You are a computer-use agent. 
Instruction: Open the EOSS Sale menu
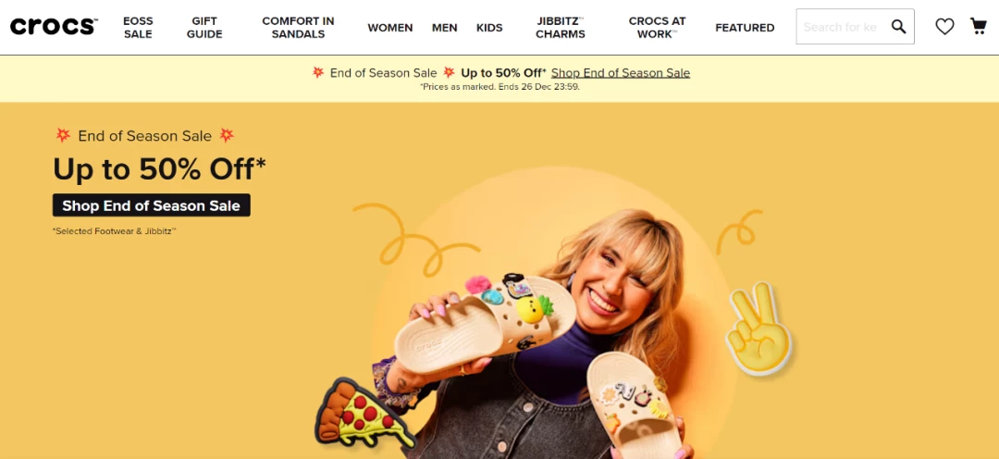pos(138,28)
